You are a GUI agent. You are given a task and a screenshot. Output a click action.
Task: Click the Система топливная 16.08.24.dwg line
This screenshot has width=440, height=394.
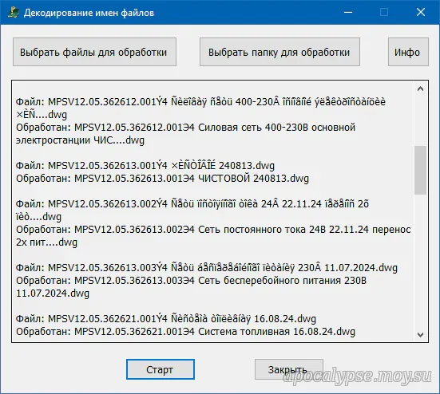coord(185,332)
